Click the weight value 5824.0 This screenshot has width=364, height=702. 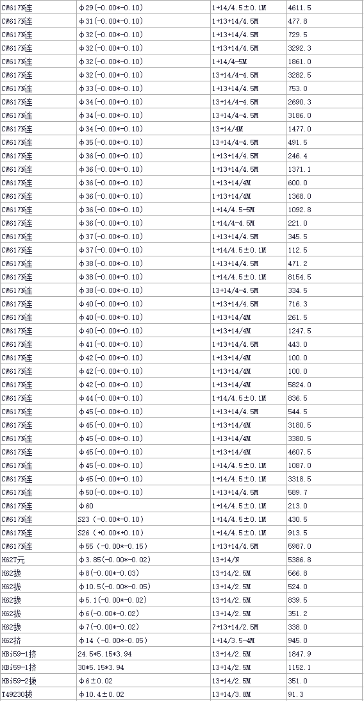[x=324, y=385]
